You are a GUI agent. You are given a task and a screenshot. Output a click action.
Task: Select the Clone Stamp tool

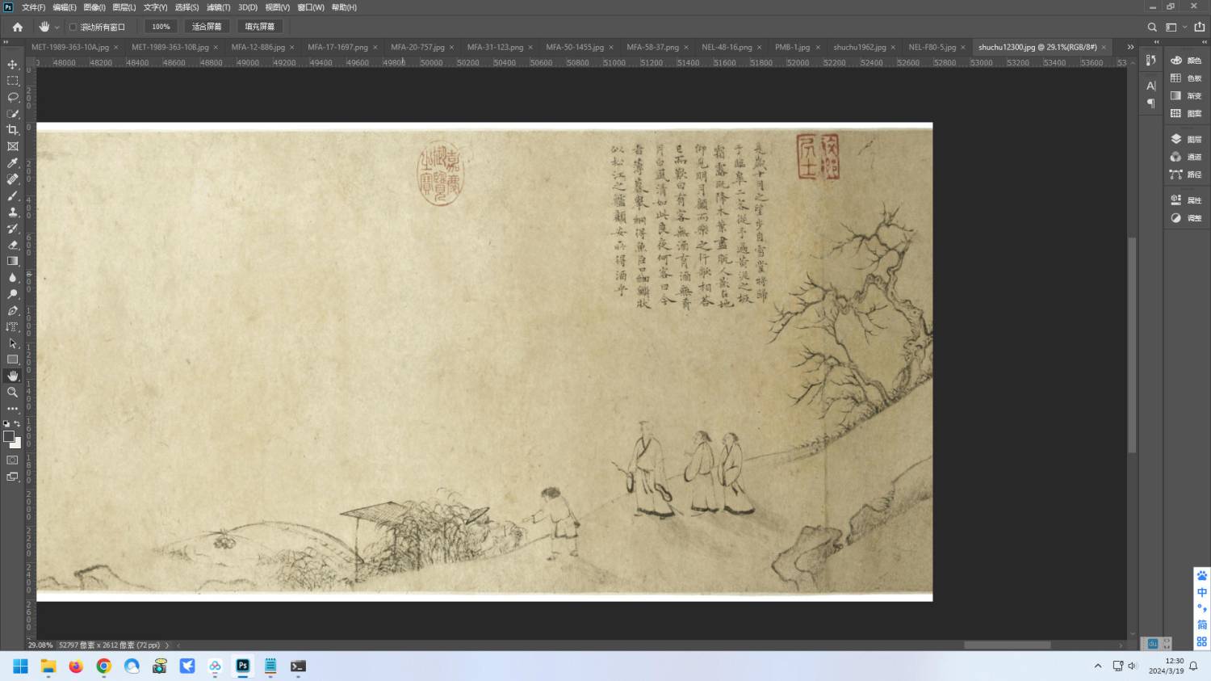click(12, 212)
